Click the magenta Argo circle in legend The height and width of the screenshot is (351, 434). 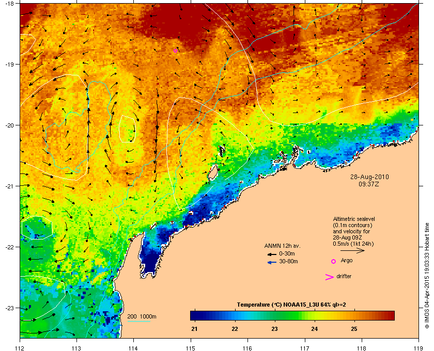point(334,261)
